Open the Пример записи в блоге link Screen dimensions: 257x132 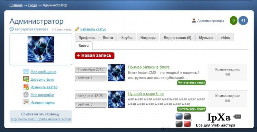click(x=149, y=67)
